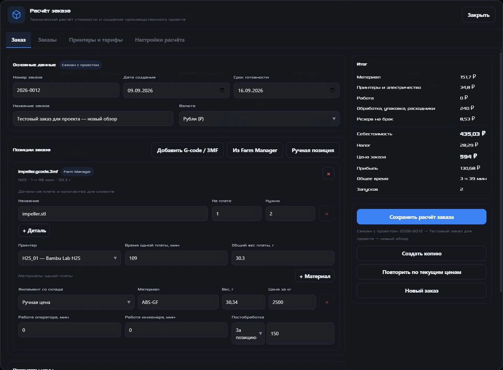This screenshot has width=503, height=370.
Task: Click the plate time field showing 109
Action: pyautogui.click(x=176, y=258)
